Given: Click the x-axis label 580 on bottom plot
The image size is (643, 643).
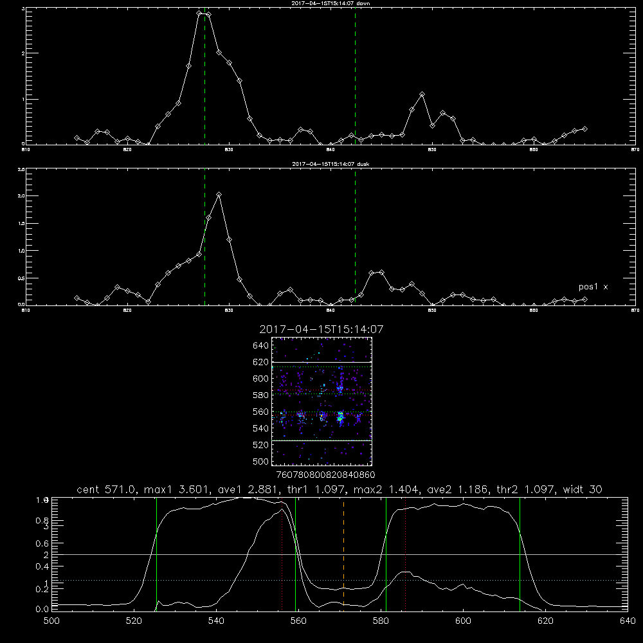Looking at the screenshot, I should (381, 621).
